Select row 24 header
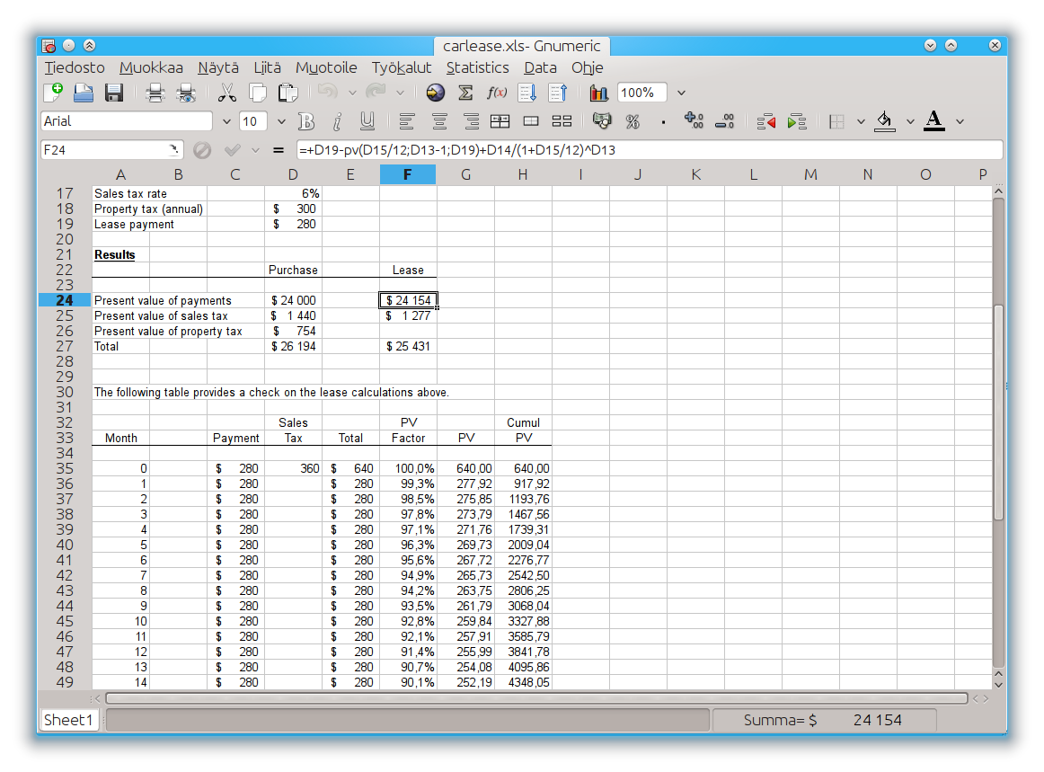The image size is (1044, 772). click(x=65, y=300)
